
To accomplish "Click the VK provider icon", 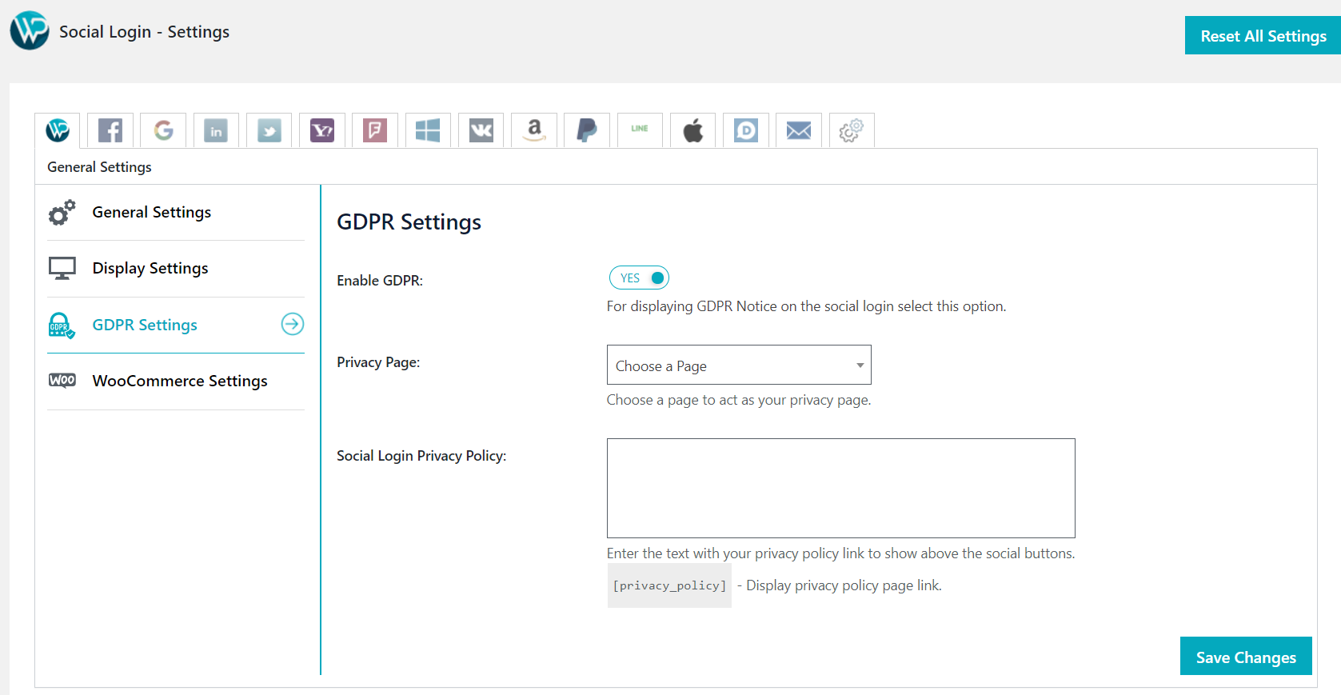I will (x=481, y=130).
